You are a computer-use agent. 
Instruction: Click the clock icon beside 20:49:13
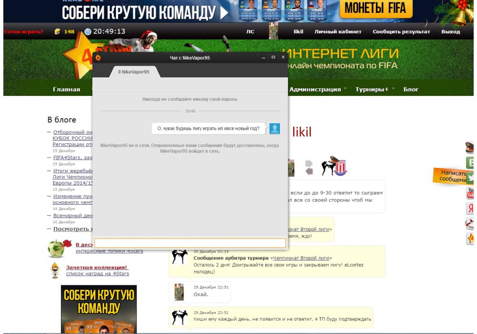coord(88,31)
